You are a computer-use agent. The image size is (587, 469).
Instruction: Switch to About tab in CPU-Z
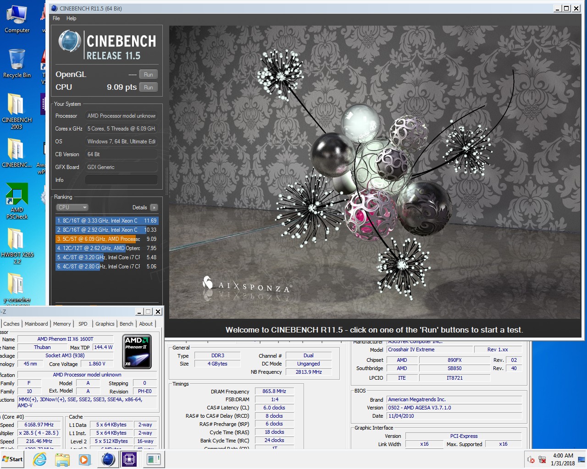tap(146, 324)
